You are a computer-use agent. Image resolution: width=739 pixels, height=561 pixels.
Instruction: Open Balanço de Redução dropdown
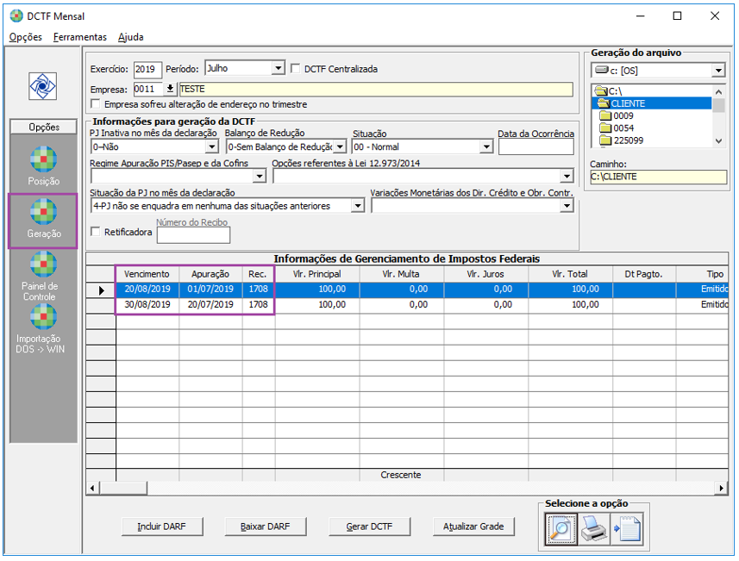point(340,147)
